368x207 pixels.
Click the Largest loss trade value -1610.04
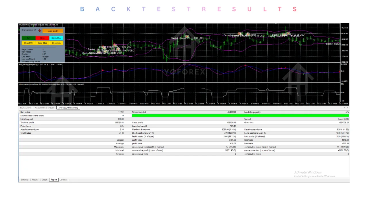point(345,140)
